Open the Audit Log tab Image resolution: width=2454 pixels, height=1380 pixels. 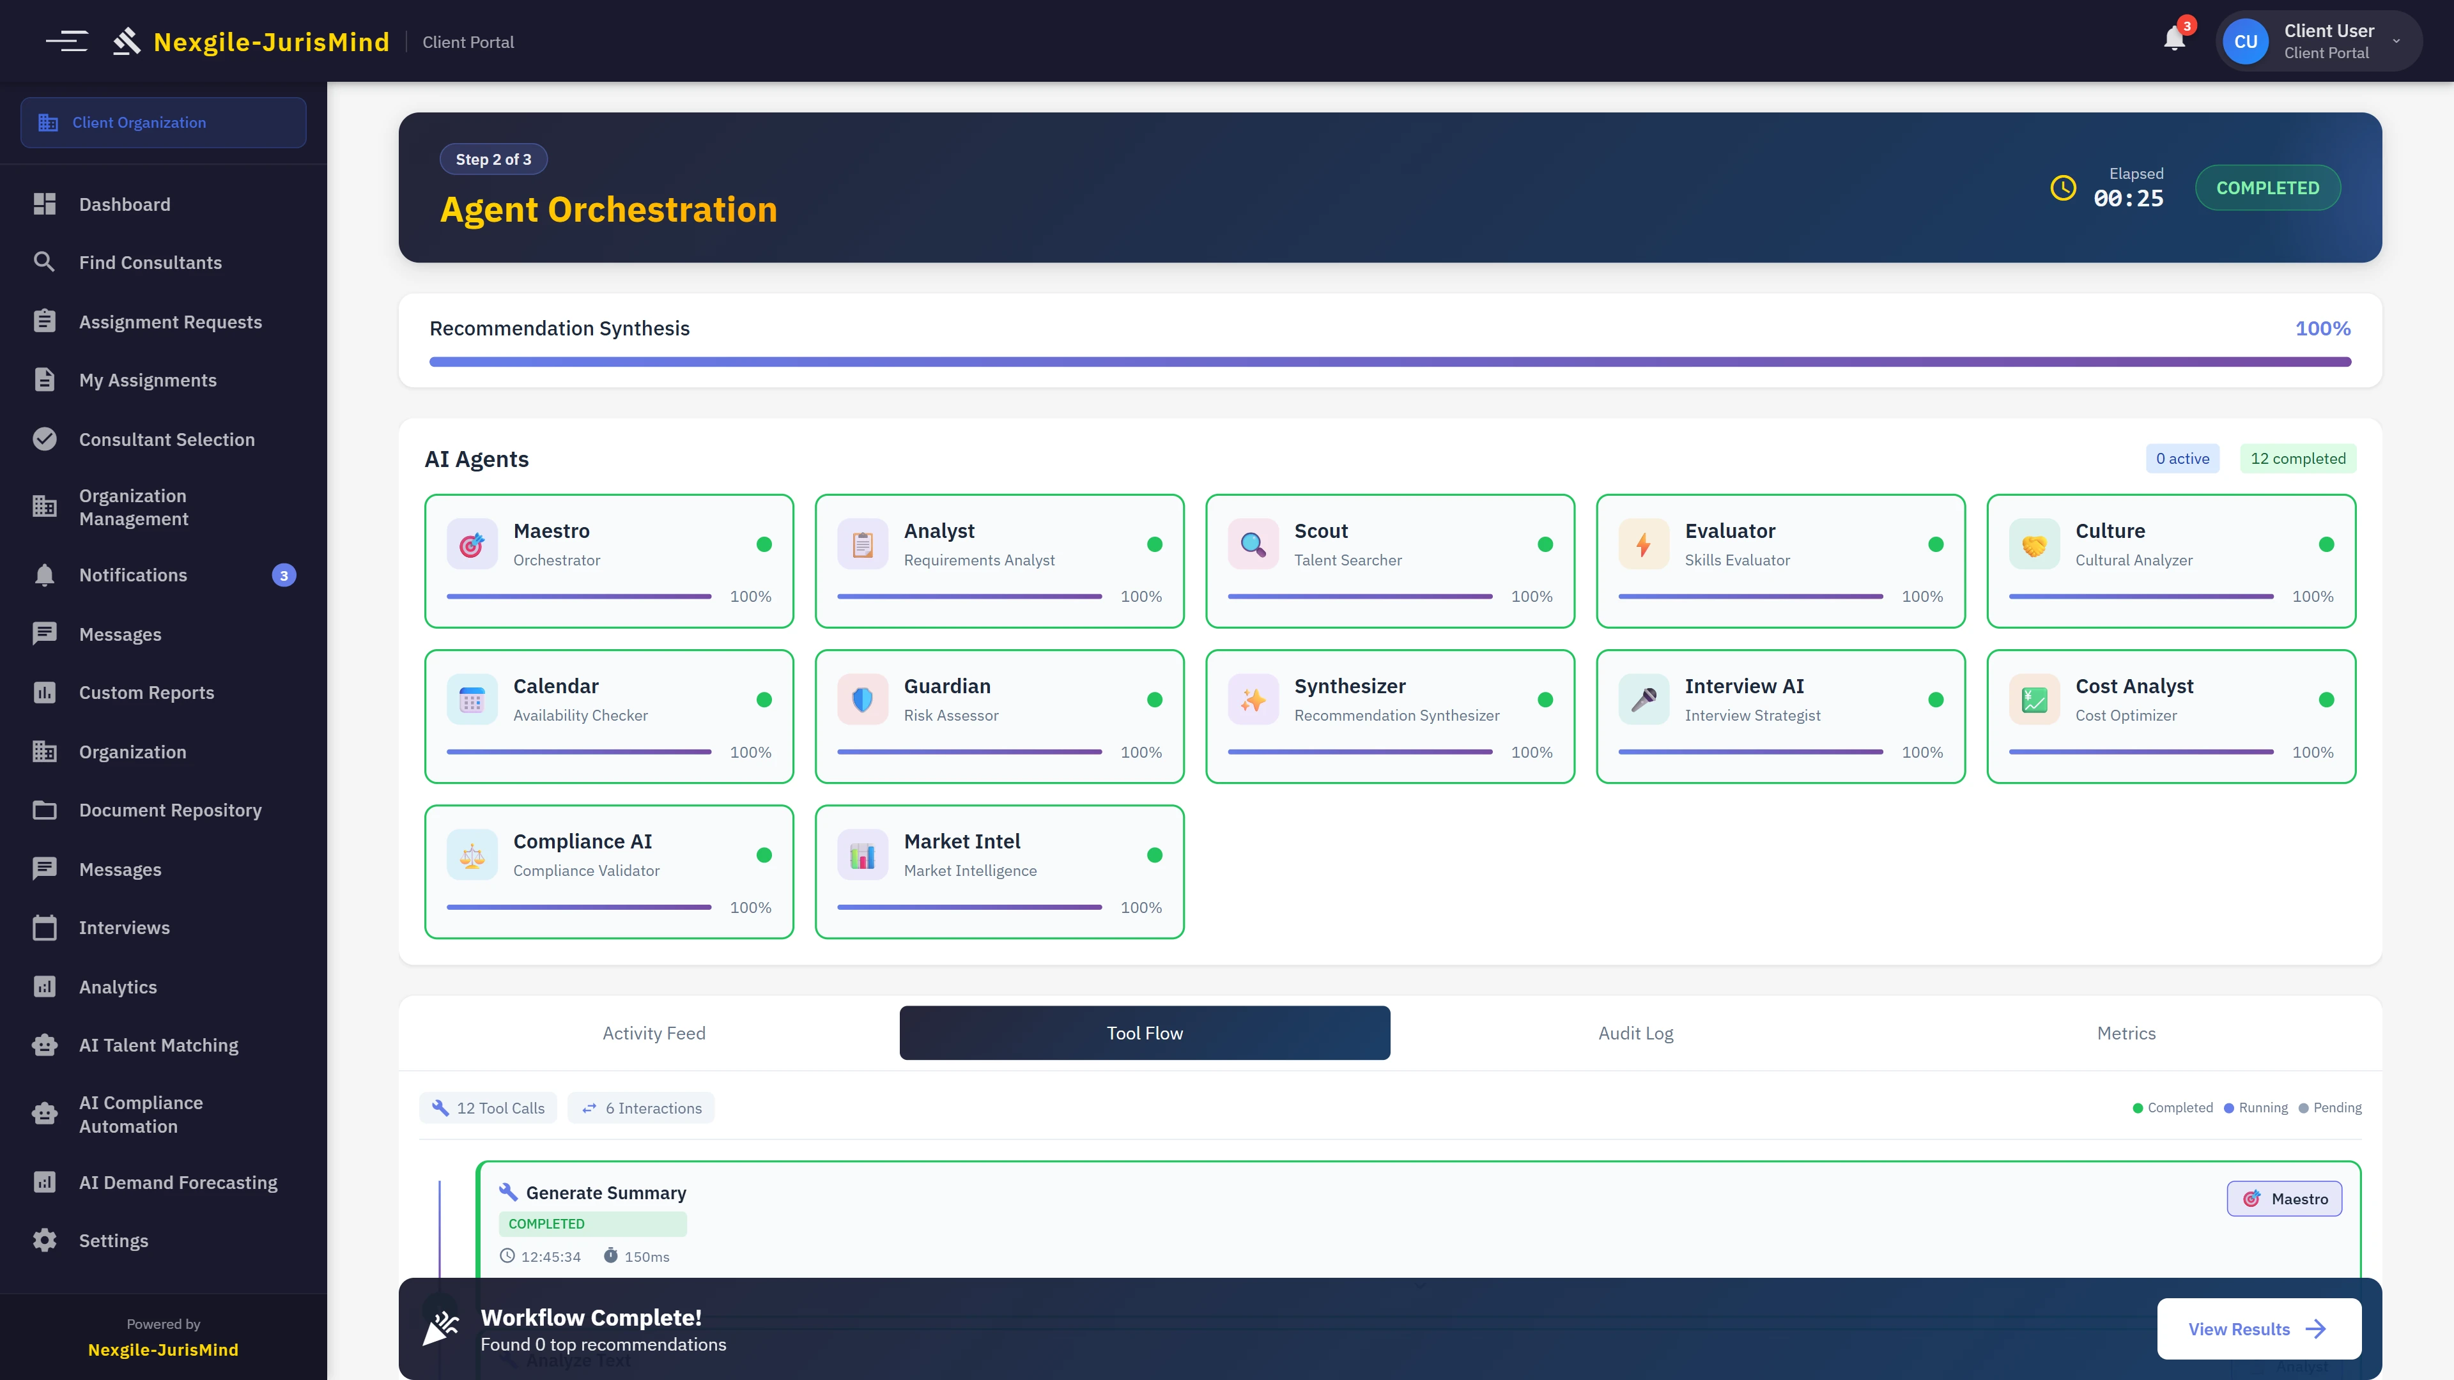click(1635, 1032)
